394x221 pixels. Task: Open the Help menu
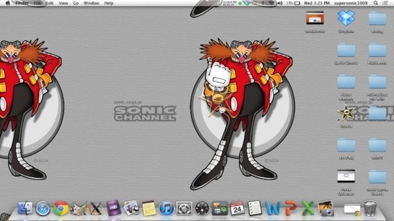(108, 3)
